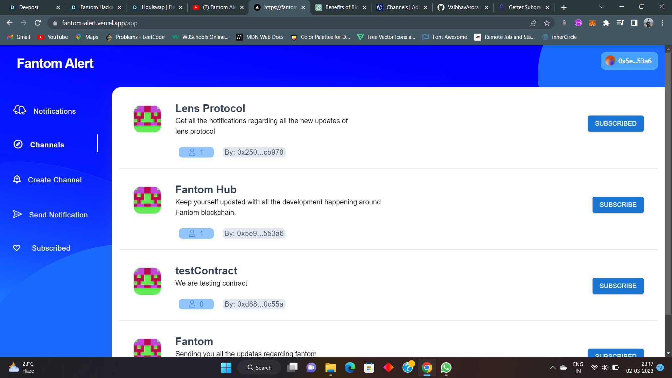Subscribe to the Fantom Hub channel
Screen dimensions: 672x378
point(617,205)
